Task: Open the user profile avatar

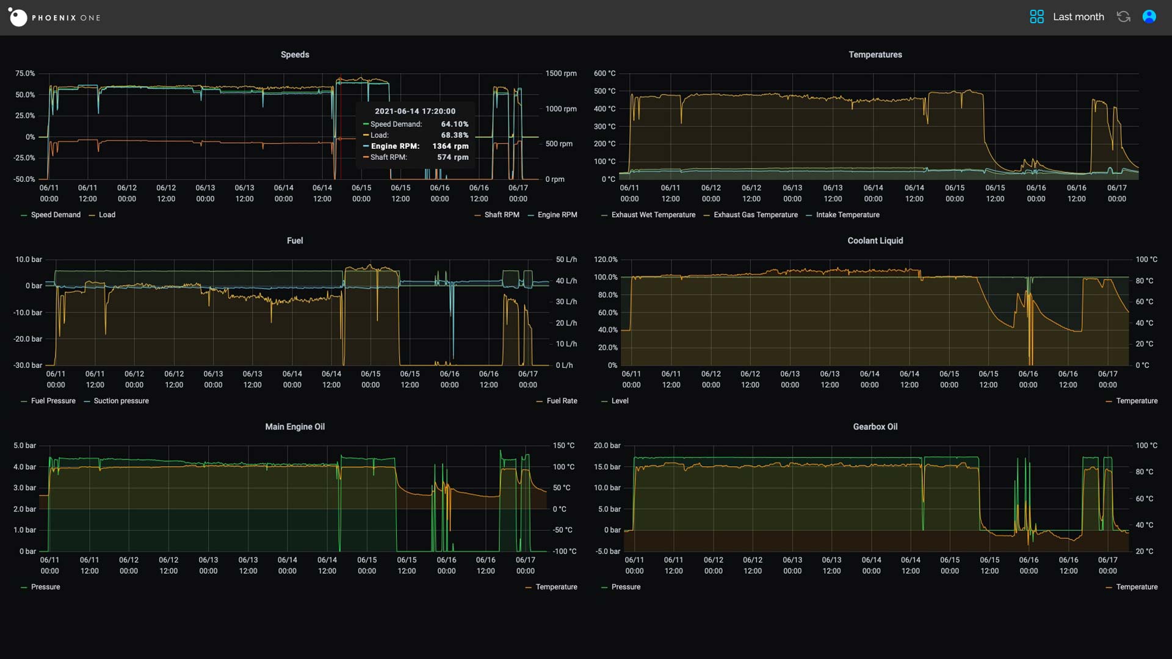Action: [1149, 17]
